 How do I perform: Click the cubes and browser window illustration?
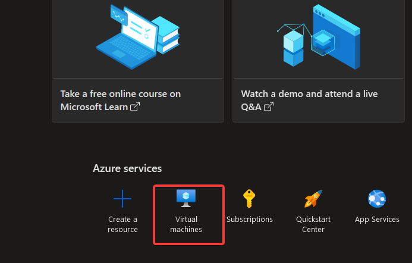click(319, 37)
